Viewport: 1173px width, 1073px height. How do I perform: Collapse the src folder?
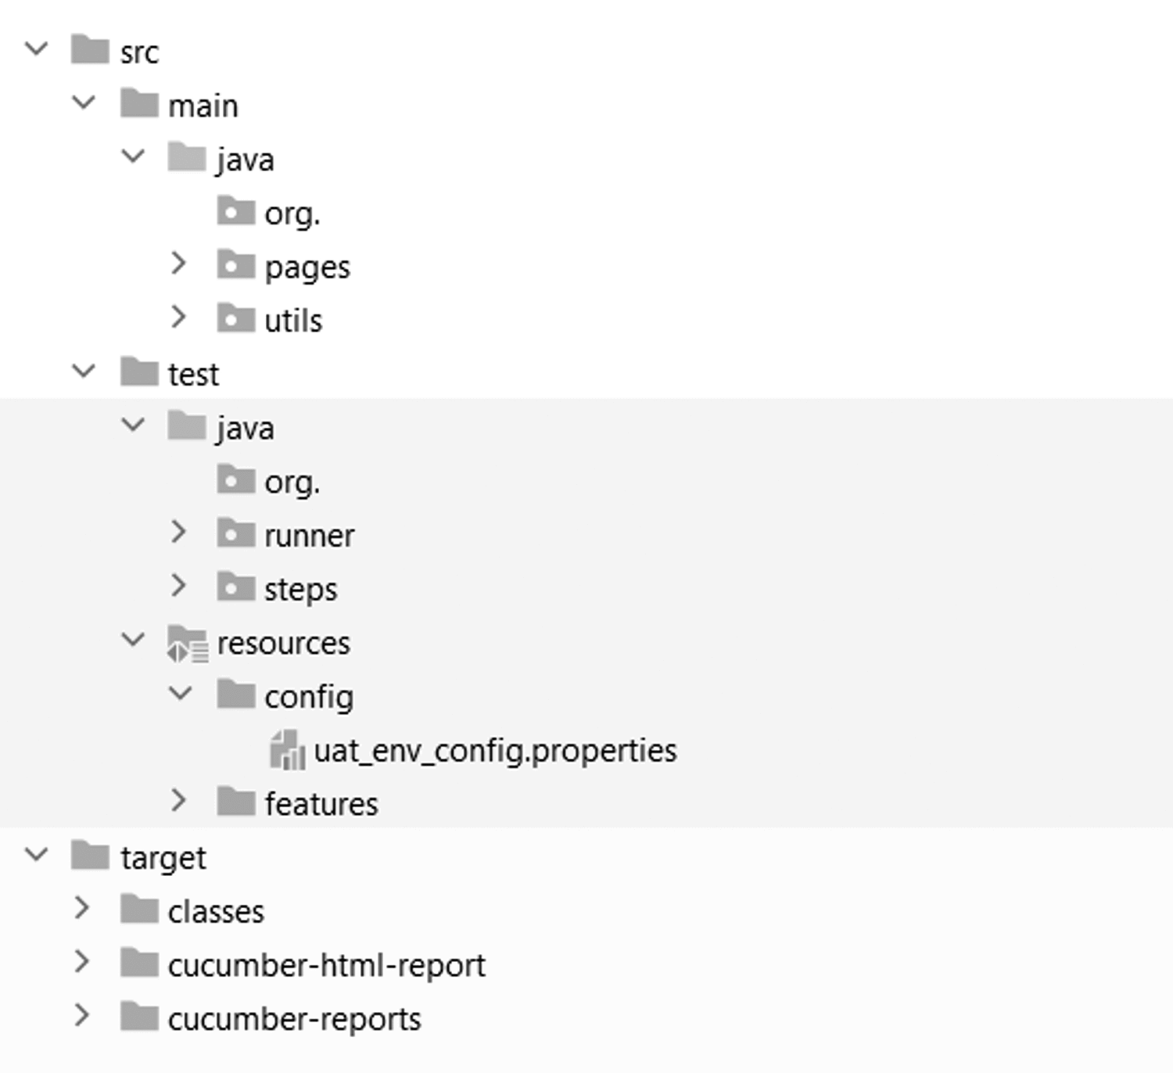pos(37,49)
